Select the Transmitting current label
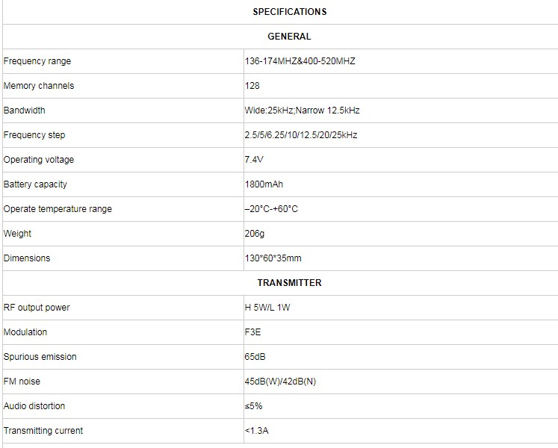Viewport: 558px width, 448px height. [x=43, y=431]
